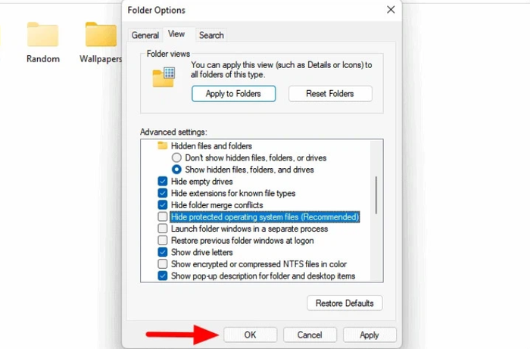Open the Search tab
Image resolution: width=530 pixels, height=349 pixels.
(211, 35)
